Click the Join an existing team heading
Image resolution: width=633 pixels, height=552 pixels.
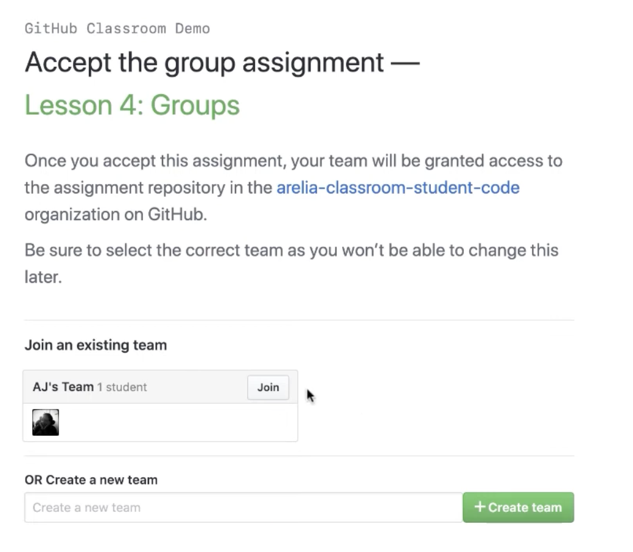click(x=96, y=345)
